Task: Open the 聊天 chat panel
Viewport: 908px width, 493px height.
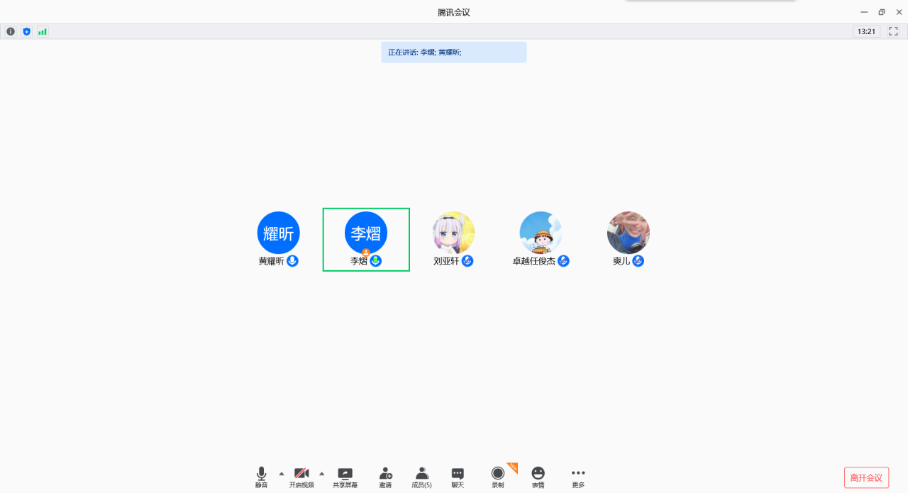Action: (458, 477)
